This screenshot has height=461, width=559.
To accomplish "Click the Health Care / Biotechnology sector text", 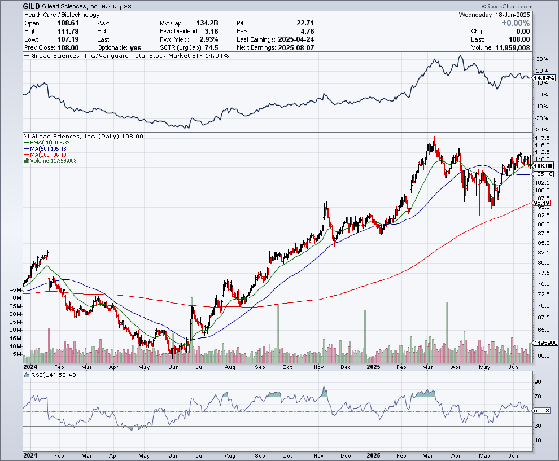I will [62, 15].
